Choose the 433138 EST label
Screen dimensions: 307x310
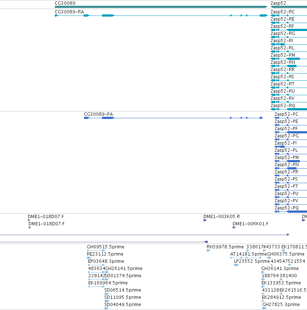271,290
